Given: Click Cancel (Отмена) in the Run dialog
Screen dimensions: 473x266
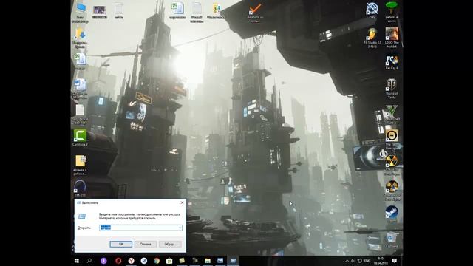Looking at the screenshot, I should (x=146, y=244).
